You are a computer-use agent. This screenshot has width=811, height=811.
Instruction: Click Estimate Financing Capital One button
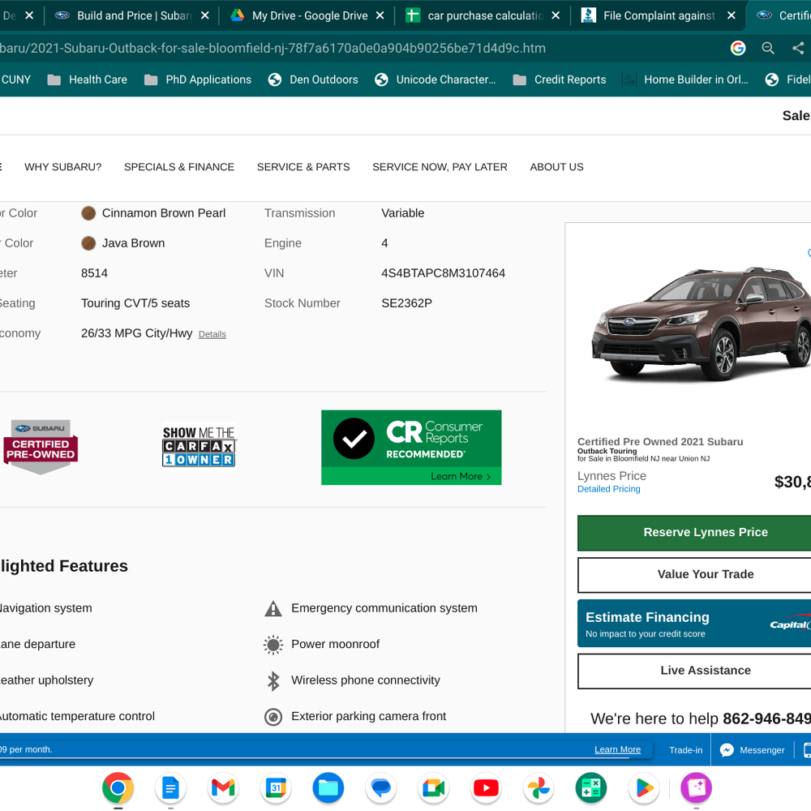point(694,624)
